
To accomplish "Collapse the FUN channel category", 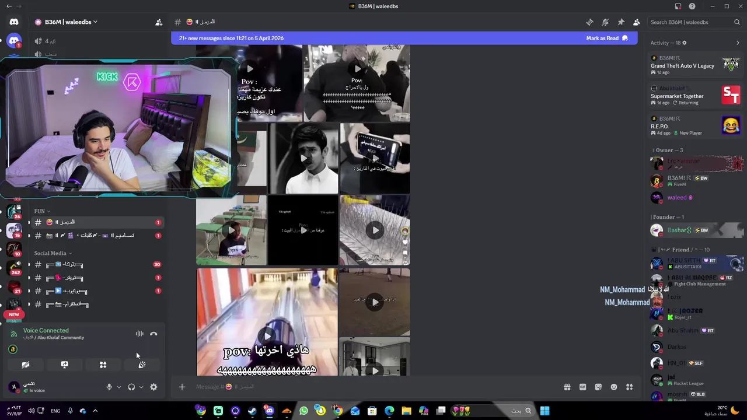I will (41, 211).
